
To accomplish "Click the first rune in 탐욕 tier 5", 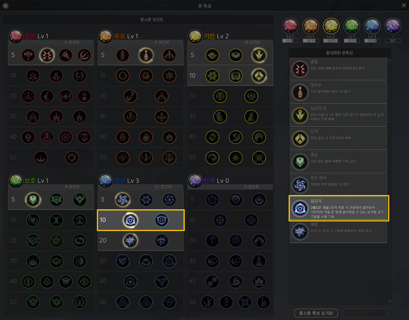I will tap(212, 200).
